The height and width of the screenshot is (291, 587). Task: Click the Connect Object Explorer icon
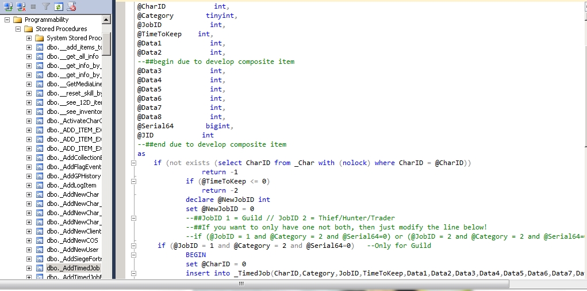[9, 6]
